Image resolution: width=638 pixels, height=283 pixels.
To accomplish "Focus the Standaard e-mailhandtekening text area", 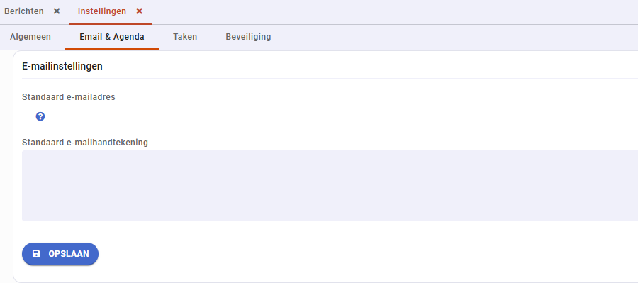I will click(330, 186).
